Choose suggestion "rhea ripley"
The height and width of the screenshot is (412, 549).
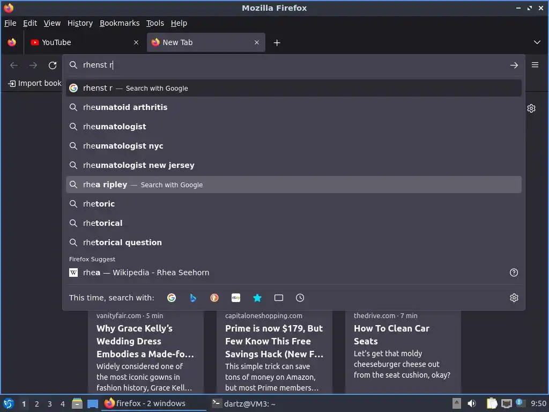click(294, 185)
